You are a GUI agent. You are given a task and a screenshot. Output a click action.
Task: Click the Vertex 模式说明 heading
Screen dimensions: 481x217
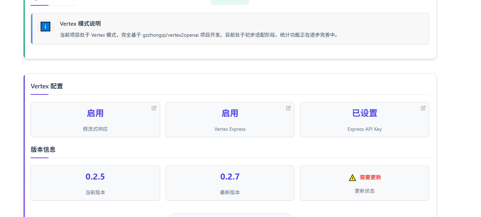[80, 24]
